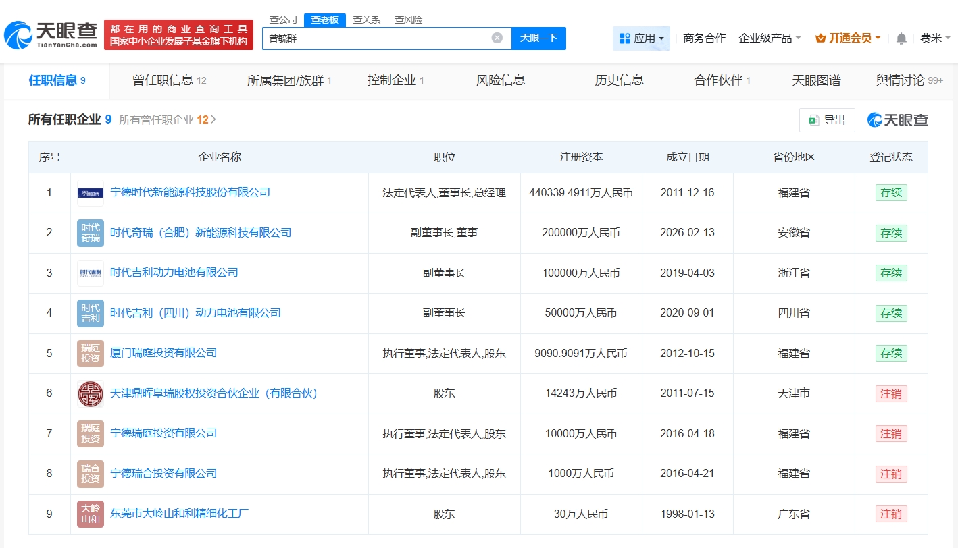Select the 查老板 search tab
Viewport: 958px width, 548px height.
point(325,20)
